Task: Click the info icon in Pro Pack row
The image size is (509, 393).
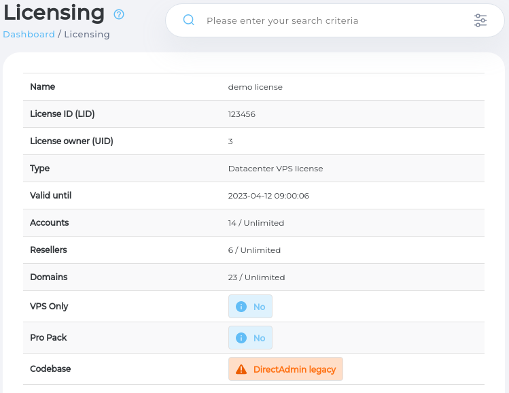Action: [x=241, y=338]
